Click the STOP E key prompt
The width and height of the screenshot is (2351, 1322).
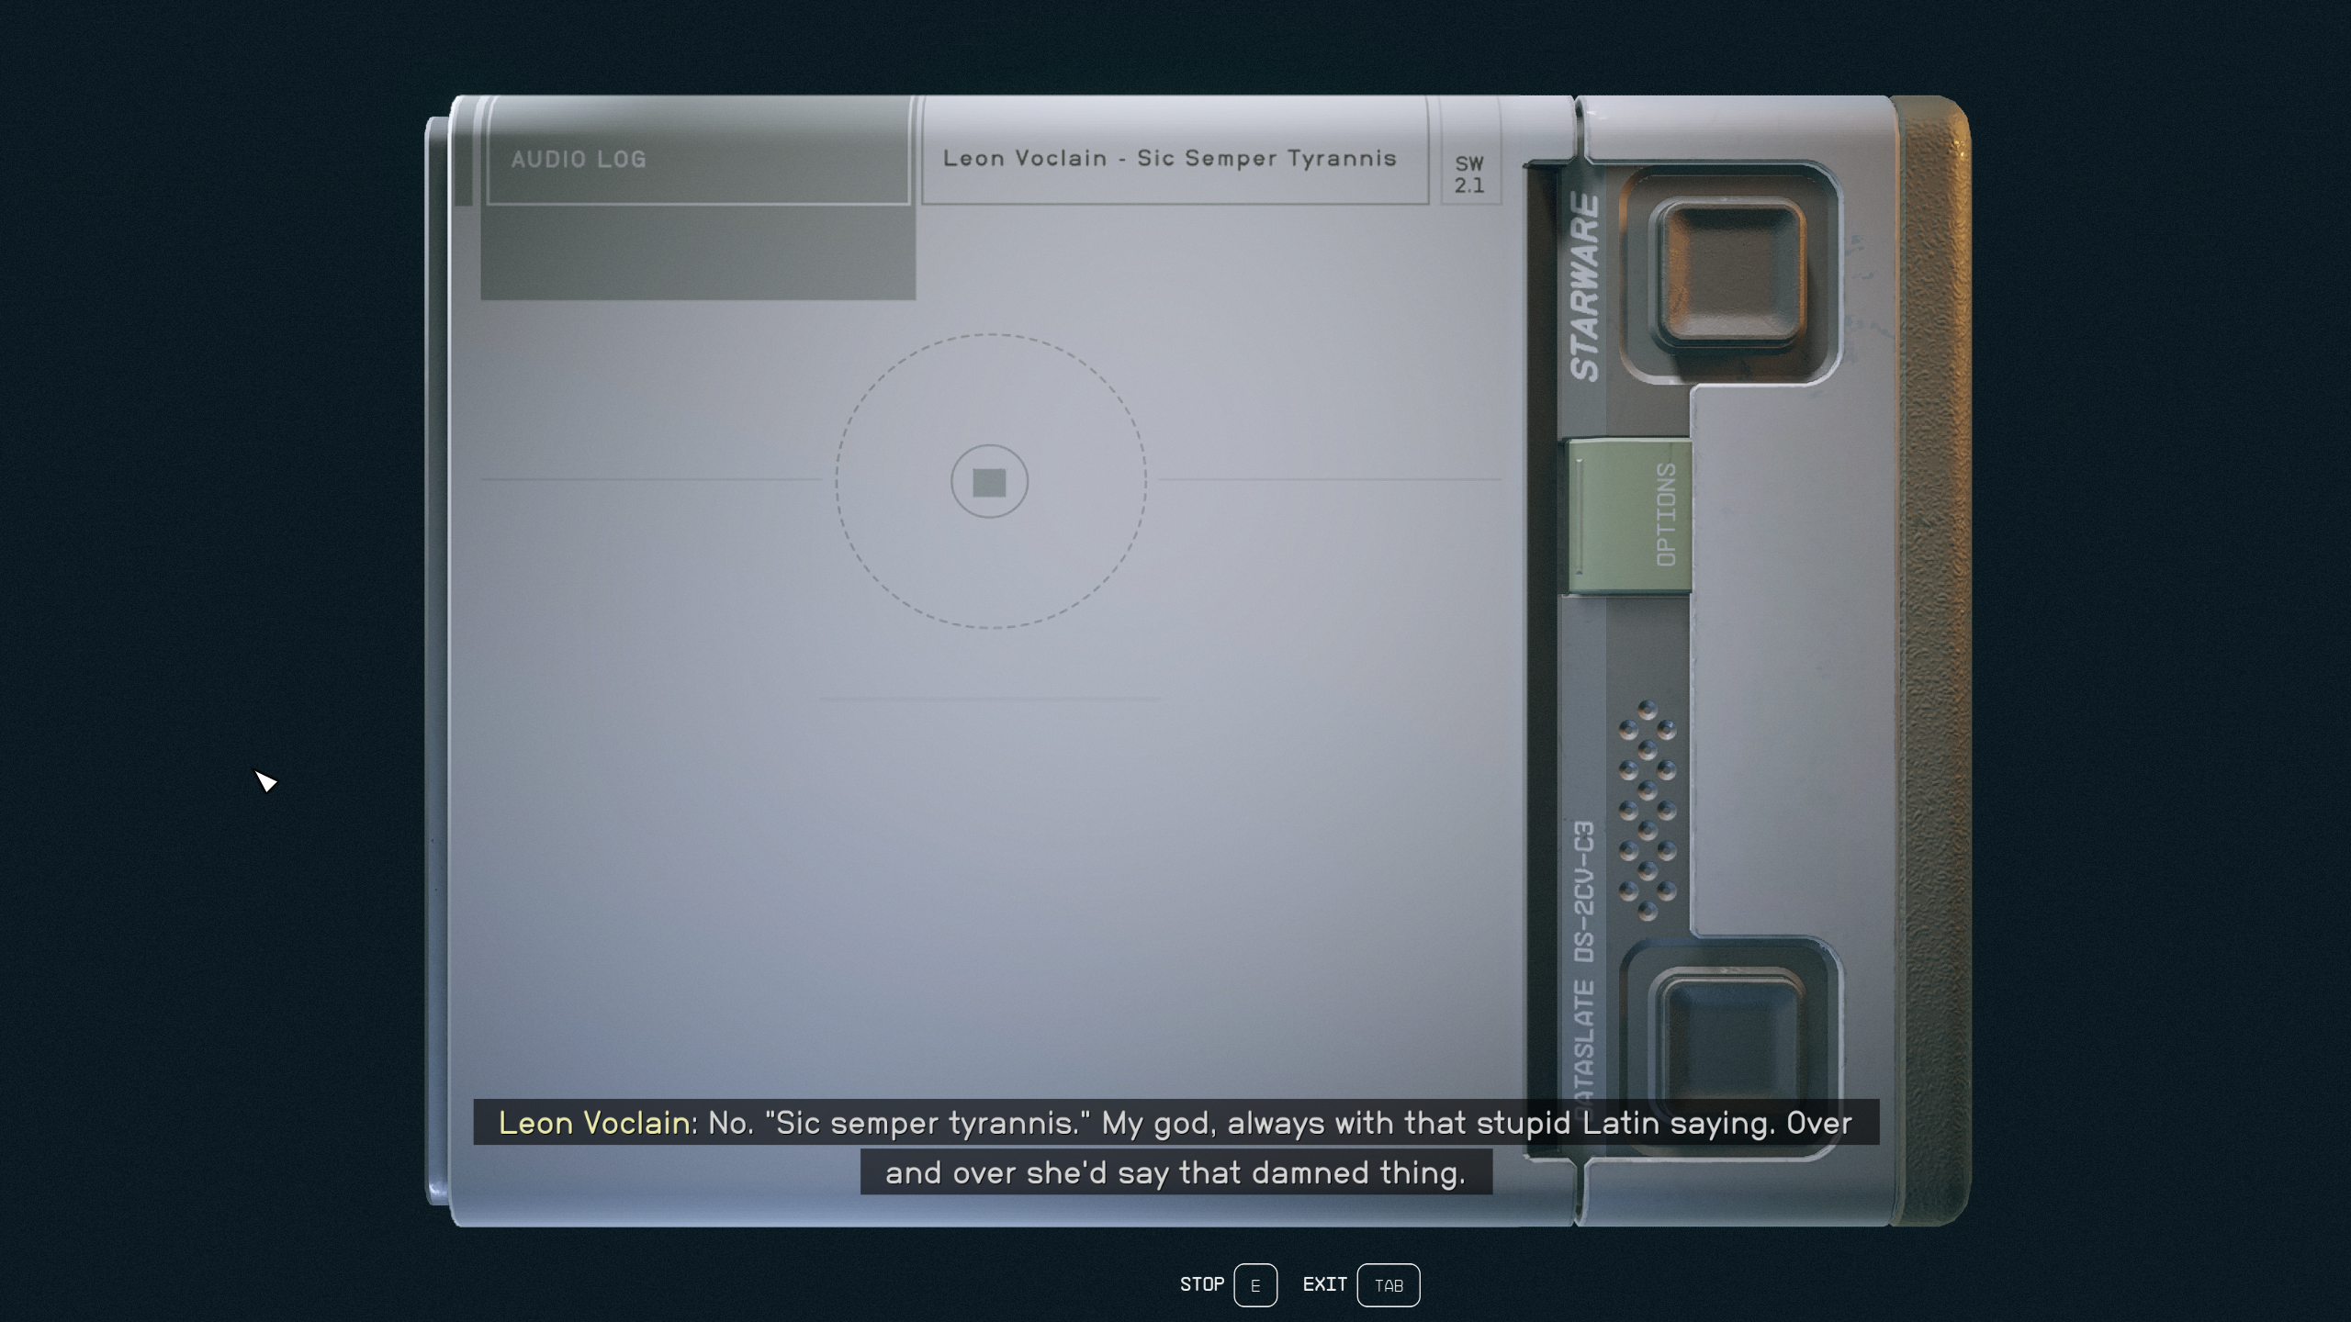coord(1228,1284)
